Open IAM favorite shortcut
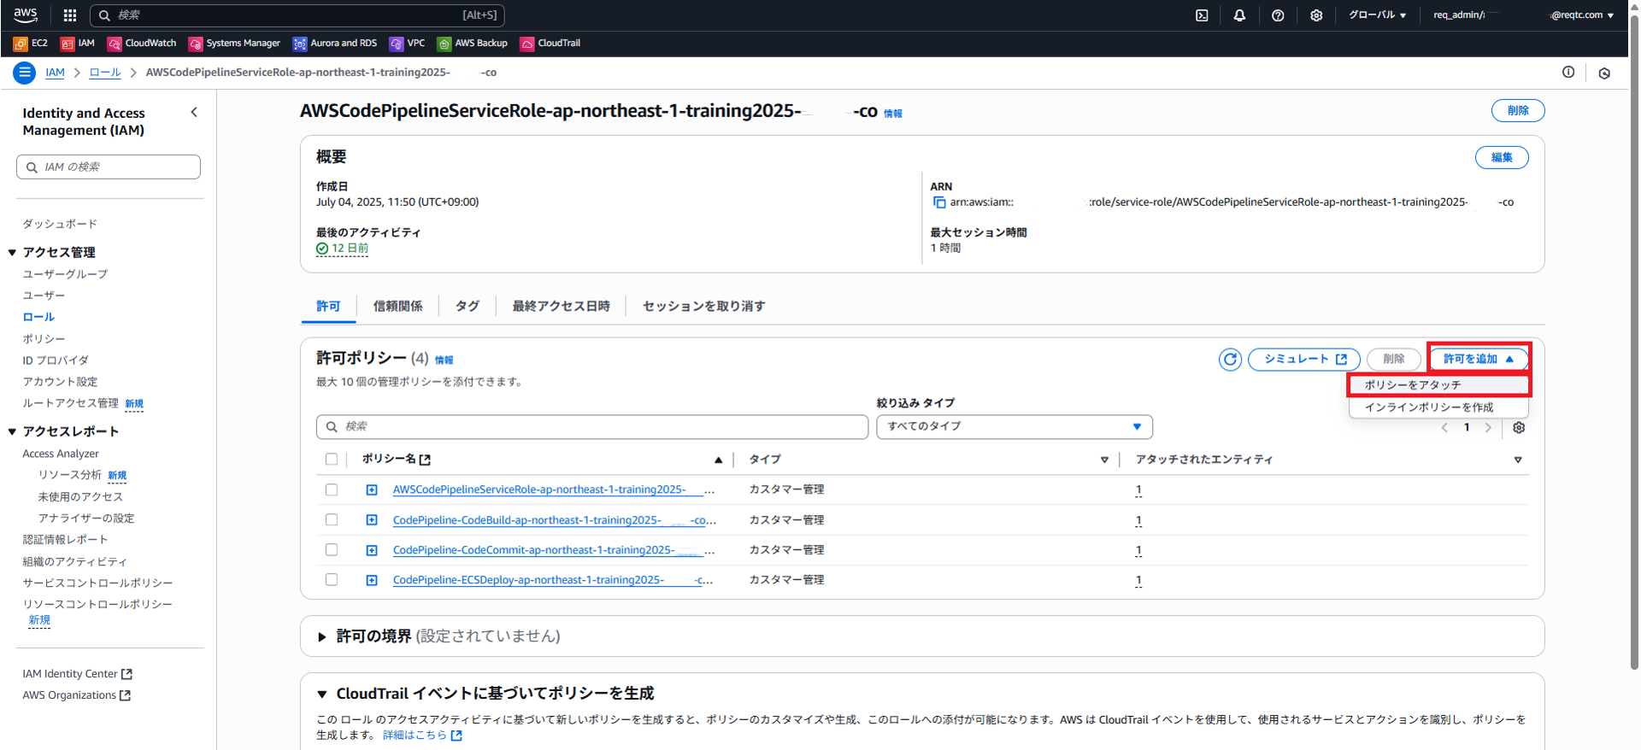 tap(78, 44)
